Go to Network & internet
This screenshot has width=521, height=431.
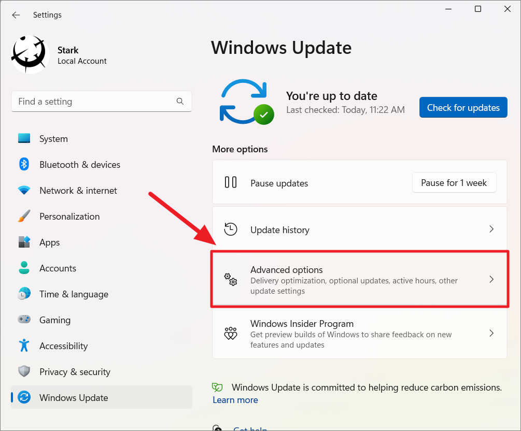click(x=101, y=190)
